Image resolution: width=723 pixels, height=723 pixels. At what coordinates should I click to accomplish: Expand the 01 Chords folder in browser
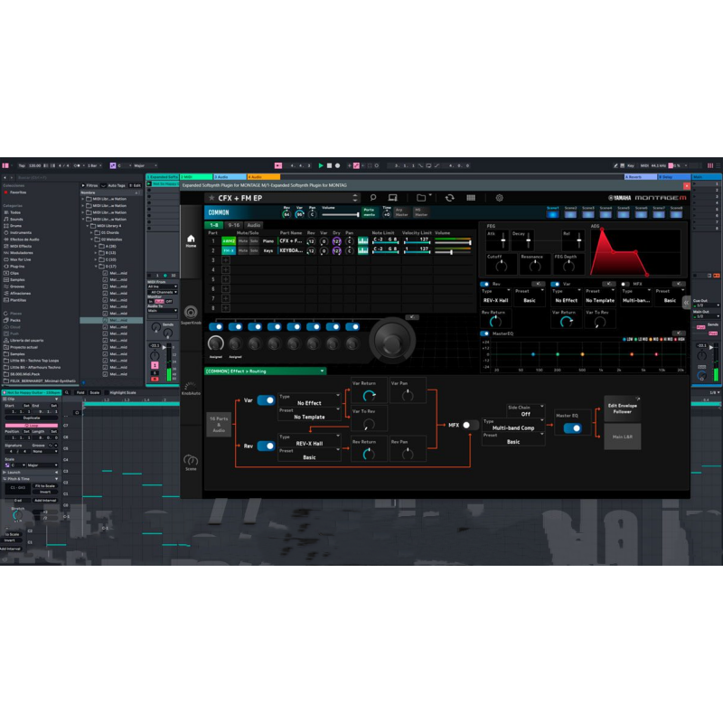coord(91,233)
